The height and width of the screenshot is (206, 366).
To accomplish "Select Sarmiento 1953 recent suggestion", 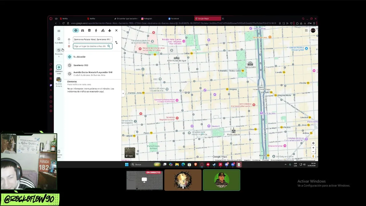I will (93, 65).
